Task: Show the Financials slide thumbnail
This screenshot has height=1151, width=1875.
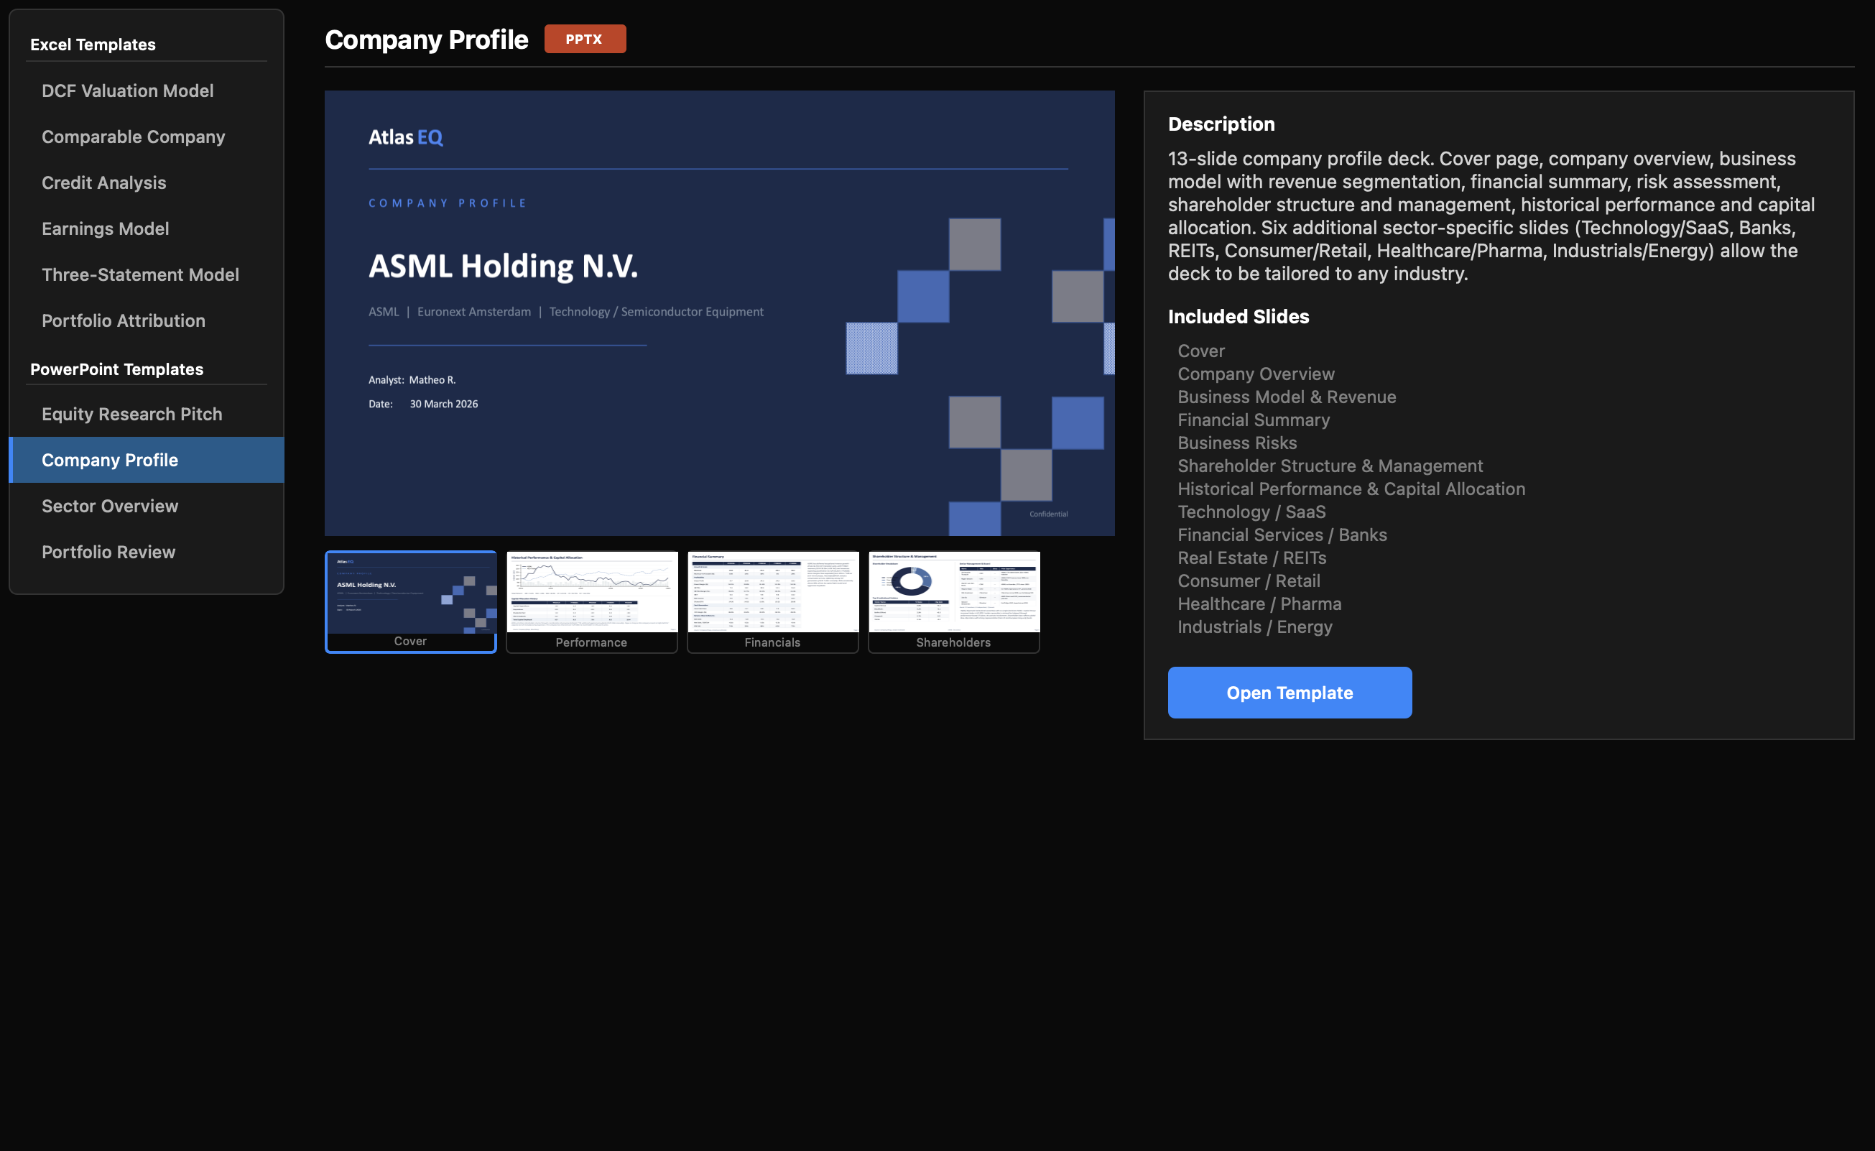Action: click(x=773, y=602)
